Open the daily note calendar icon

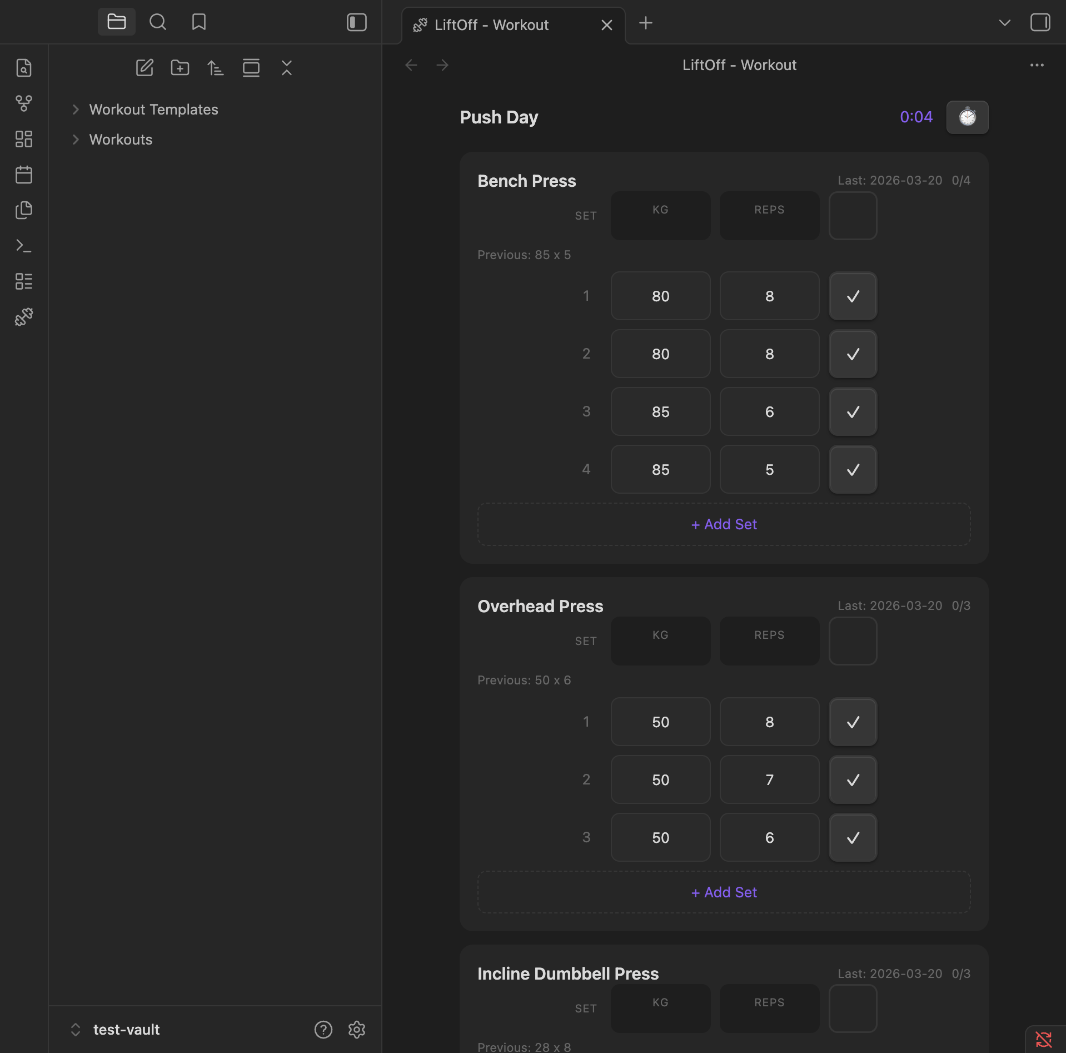(x=24, y=175)
